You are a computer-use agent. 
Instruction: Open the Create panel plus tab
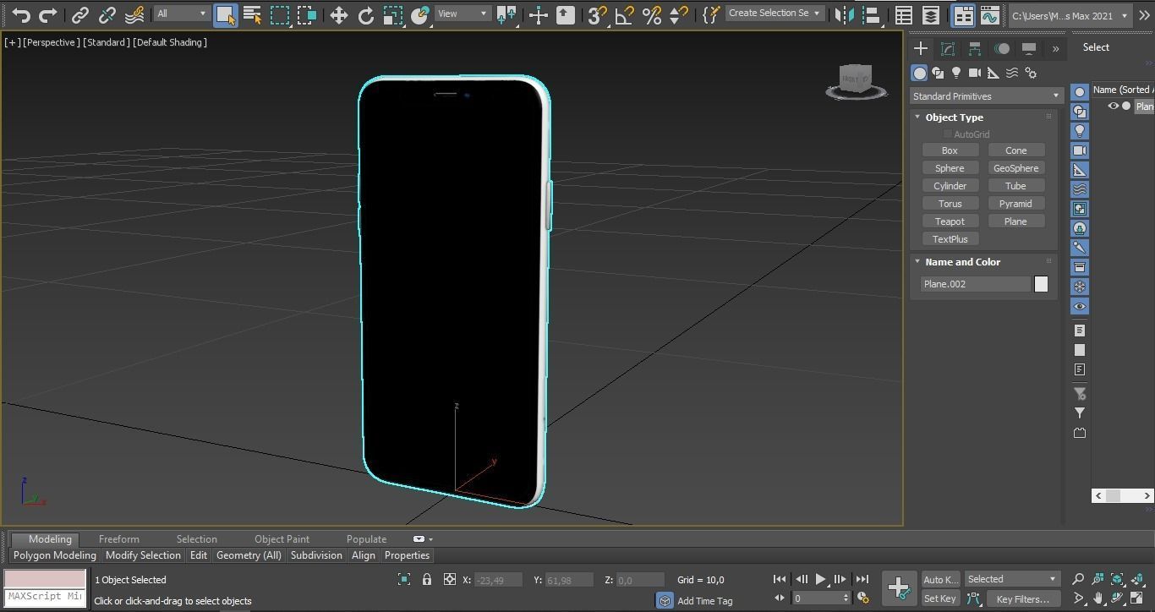921,49
